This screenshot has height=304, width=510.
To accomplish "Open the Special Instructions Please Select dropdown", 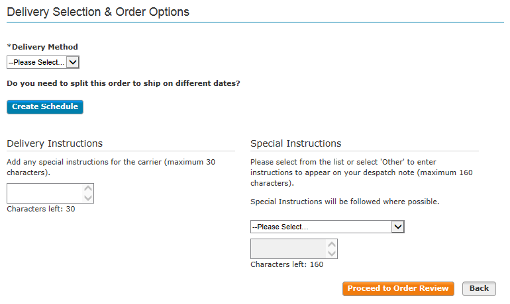I will tap(327, 227).
